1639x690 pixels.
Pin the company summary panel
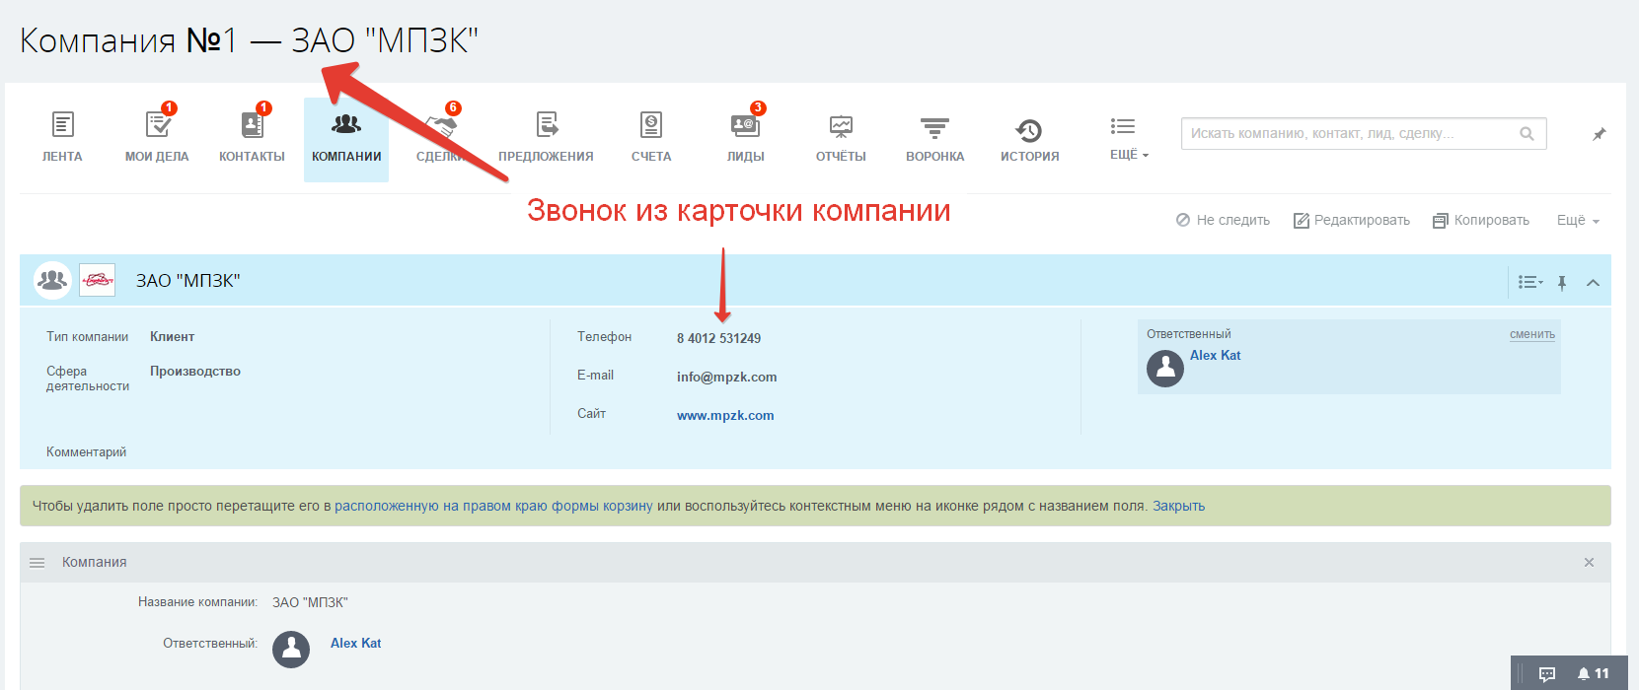(1562, 283)
